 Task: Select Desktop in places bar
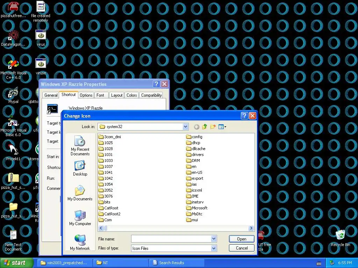coord(80,168)
